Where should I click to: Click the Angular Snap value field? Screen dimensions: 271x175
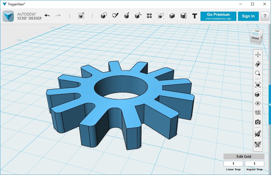254,164
